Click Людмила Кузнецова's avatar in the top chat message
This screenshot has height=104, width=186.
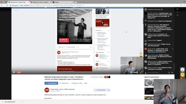coord(146,10)
